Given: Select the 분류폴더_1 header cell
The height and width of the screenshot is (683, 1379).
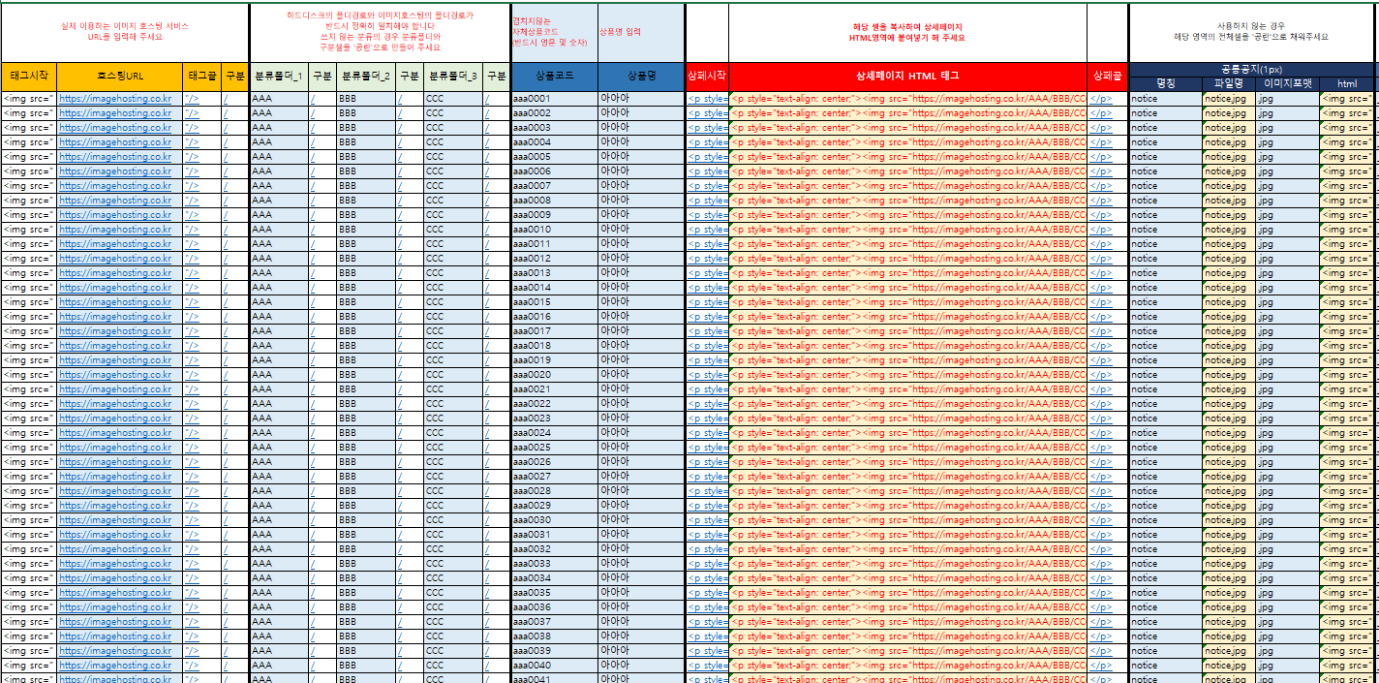Looking at the screenshot, I should click(x=279, y=77).
